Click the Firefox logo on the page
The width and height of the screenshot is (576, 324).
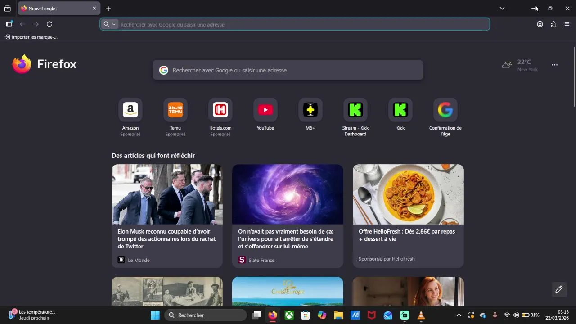pyautogui.click(x=45, y=64)
